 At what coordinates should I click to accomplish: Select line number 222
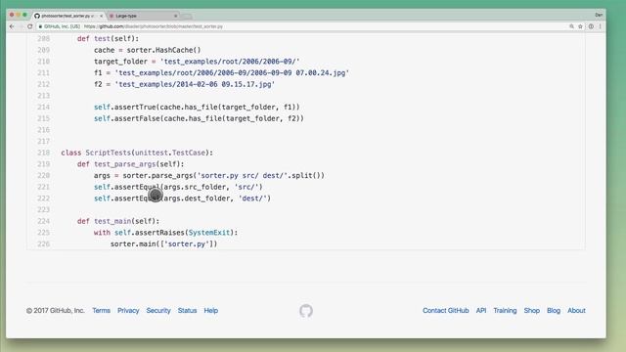coord(43,198)
